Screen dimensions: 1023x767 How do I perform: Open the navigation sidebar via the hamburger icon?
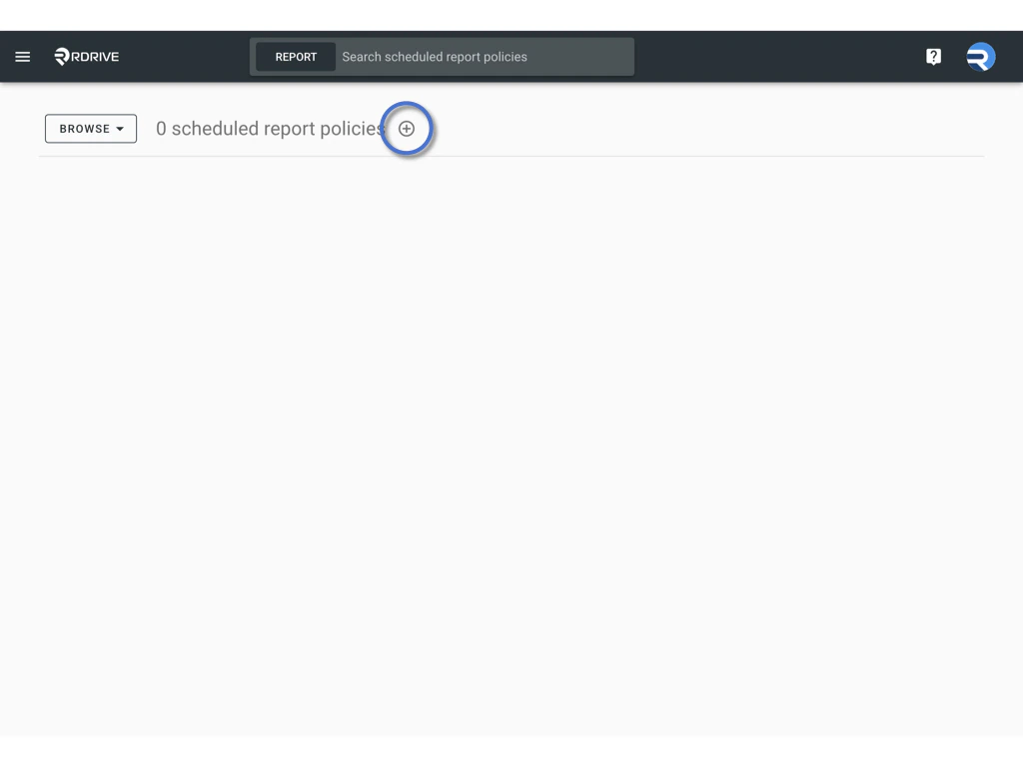[22, 56]
